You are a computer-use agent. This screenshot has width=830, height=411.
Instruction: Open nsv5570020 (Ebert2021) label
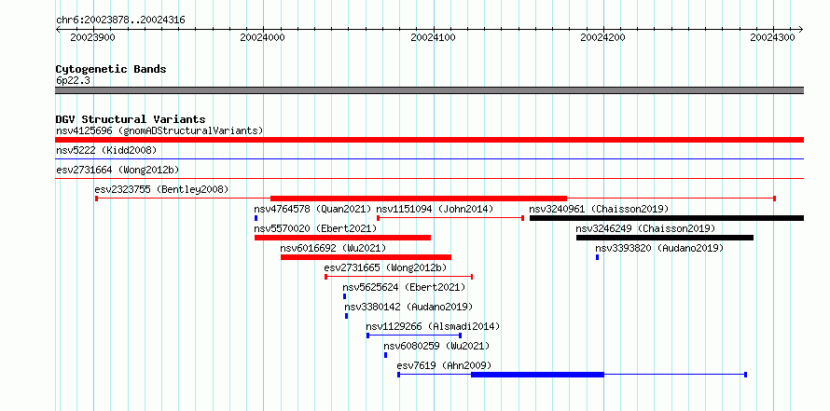315,228
